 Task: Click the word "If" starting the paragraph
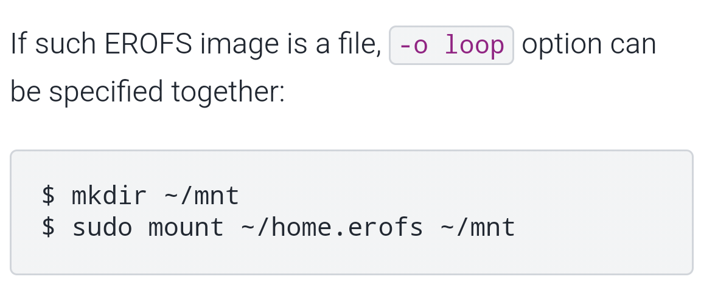(17, 44)
